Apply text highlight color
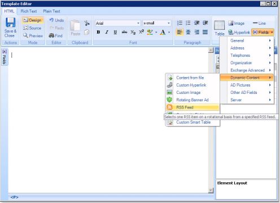280x203 pixels. click(x=150, y=32)
